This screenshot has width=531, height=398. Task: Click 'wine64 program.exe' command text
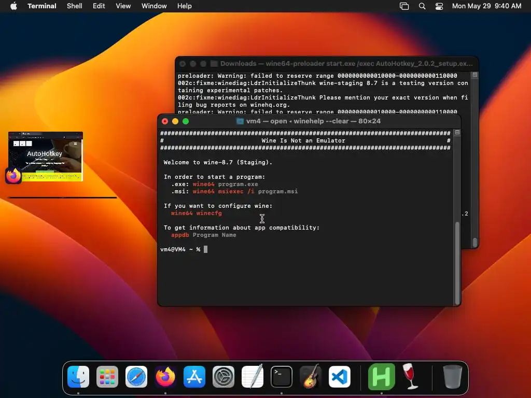point(226,184)
